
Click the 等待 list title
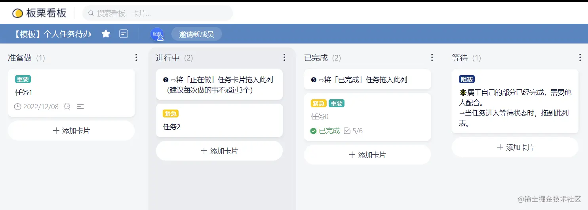pyautogui.click(x=460, y=58)
